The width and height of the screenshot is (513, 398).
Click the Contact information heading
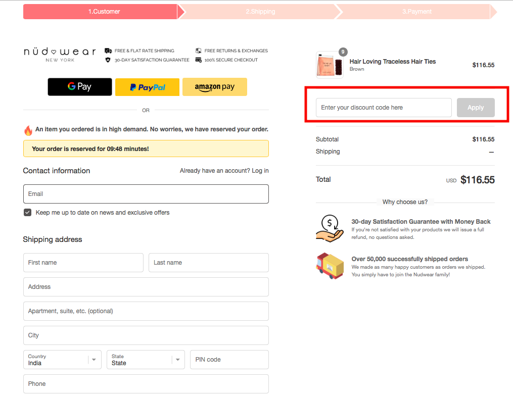point(56,171)
